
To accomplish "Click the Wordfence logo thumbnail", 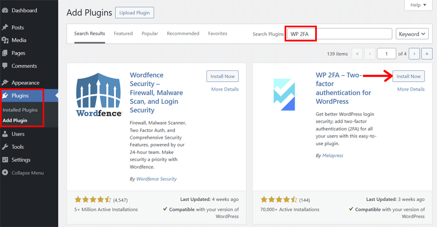I will tap(99, 95).
